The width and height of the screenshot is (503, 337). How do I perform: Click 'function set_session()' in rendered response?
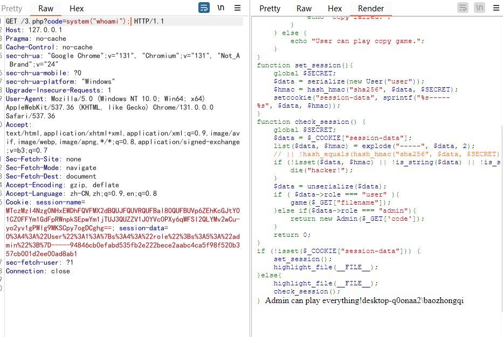305,65
